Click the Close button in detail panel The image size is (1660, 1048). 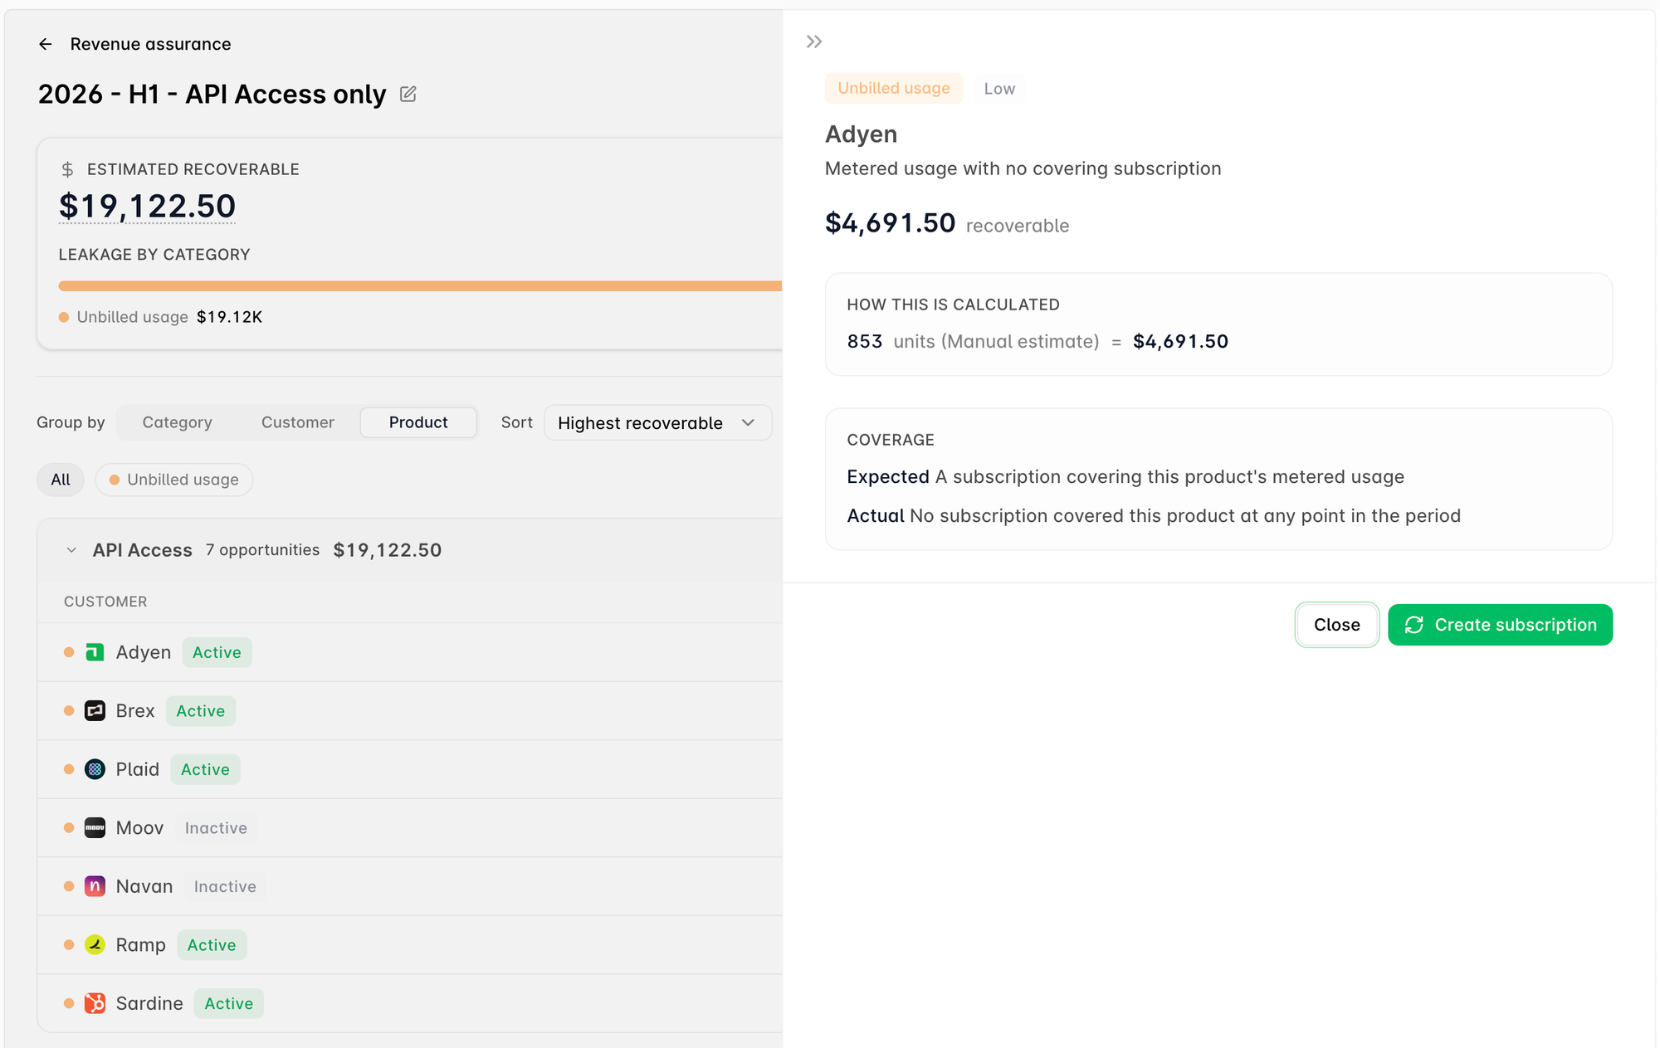click(1336, 625)
